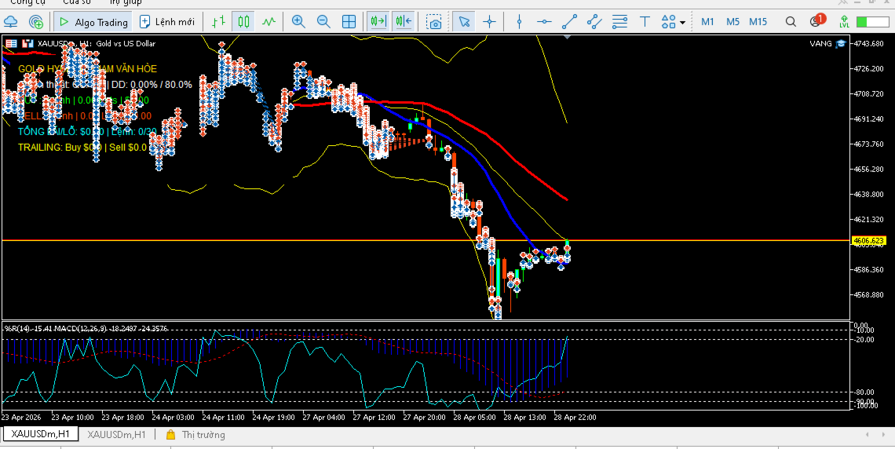Viewport: 895px width, 449px height.
Task: Select the equidistant channel tool
Action: click(594, 22)
